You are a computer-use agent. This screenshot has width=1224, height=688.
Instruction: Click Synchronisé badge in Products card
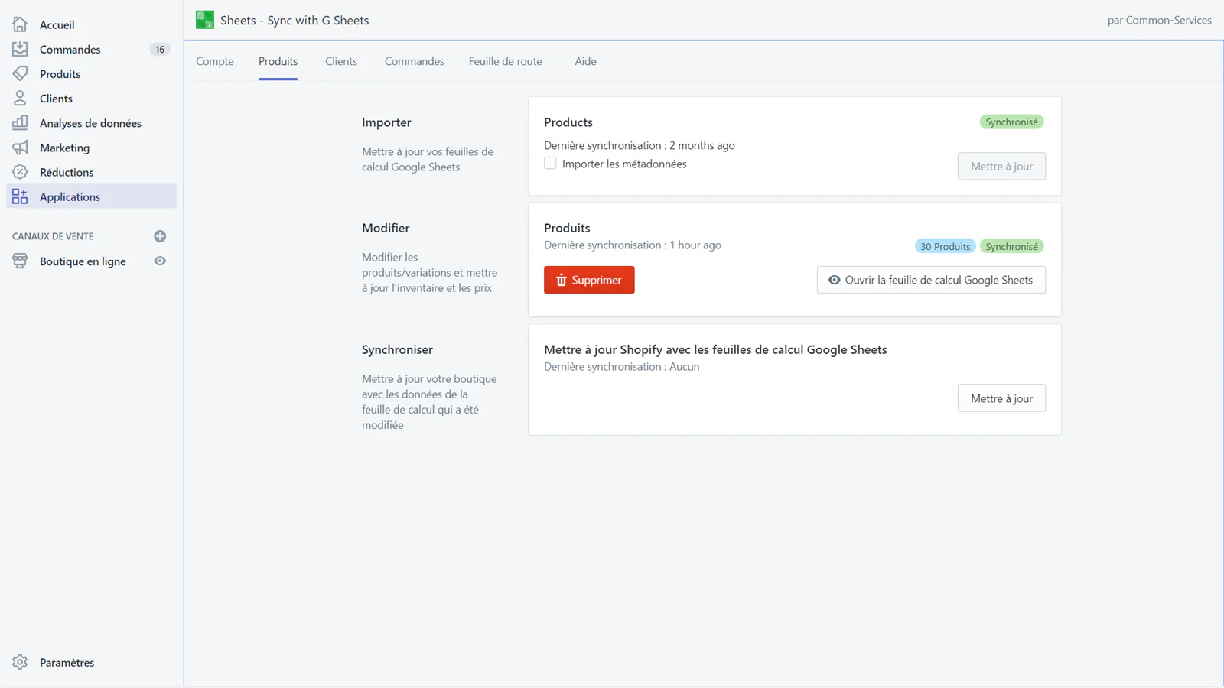(x=1011, y=122)
